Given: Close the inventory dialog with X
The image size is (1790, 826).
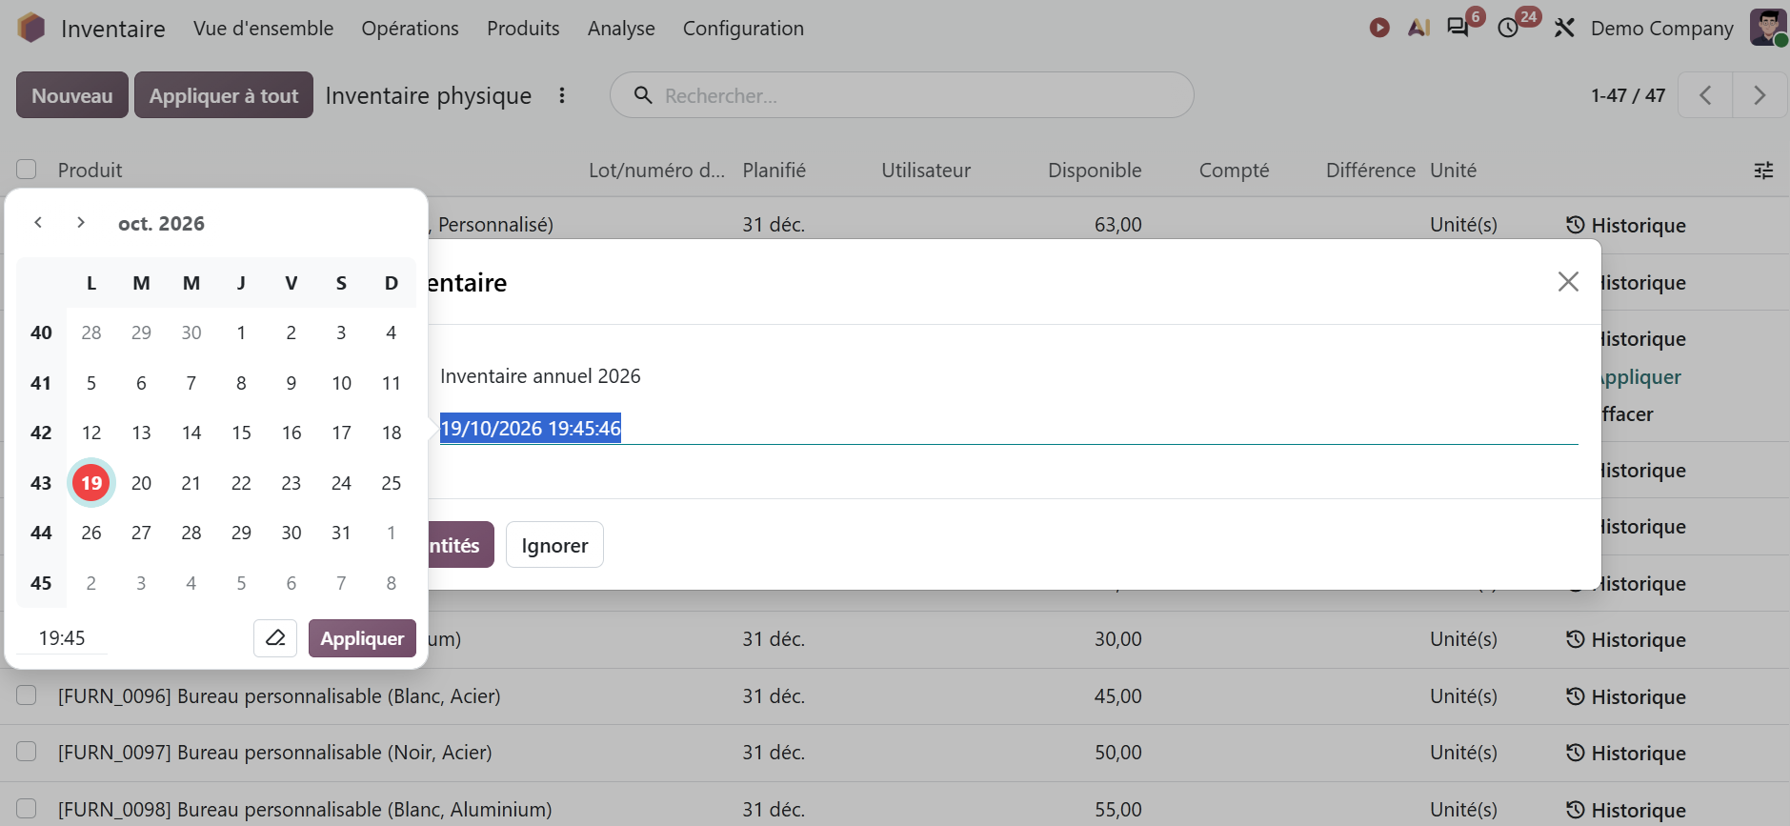Looking at the screenshot, I should tap(1568, 282).
